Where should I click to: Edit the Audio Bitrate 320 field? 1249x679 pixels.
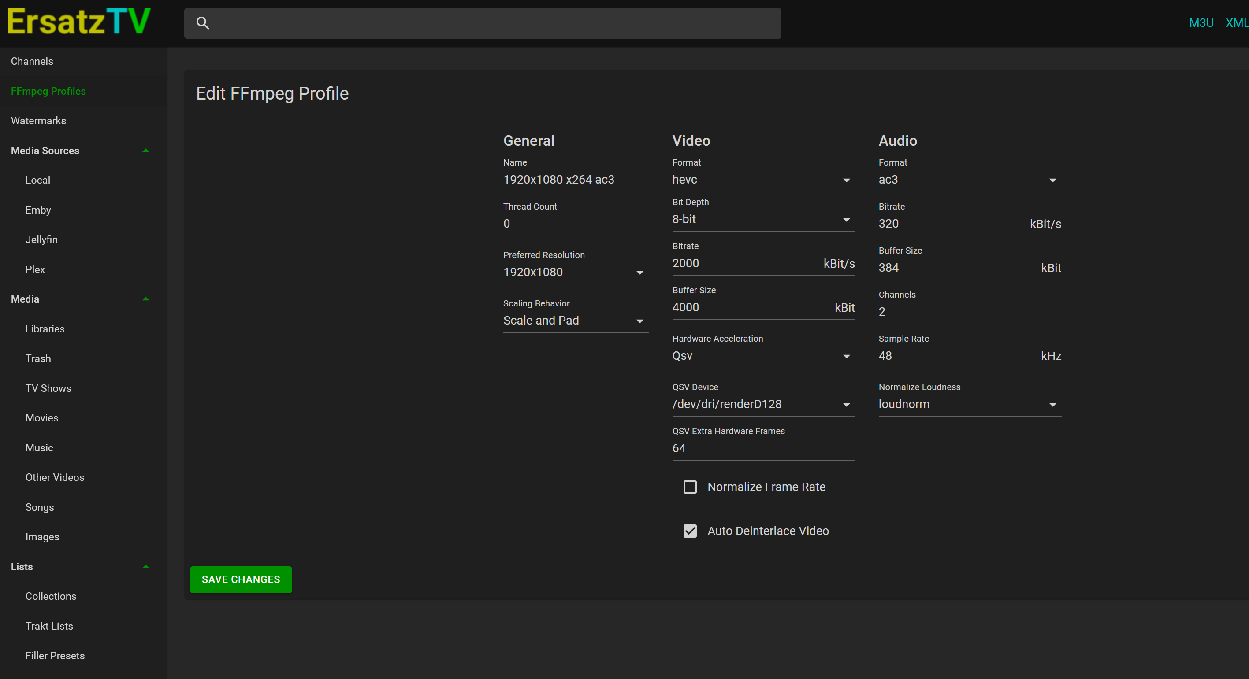pyautogui.click(x=970, y=224)
